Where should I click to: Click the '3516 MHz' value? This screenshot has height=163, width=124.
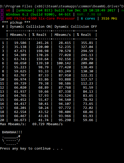point(109,19)
